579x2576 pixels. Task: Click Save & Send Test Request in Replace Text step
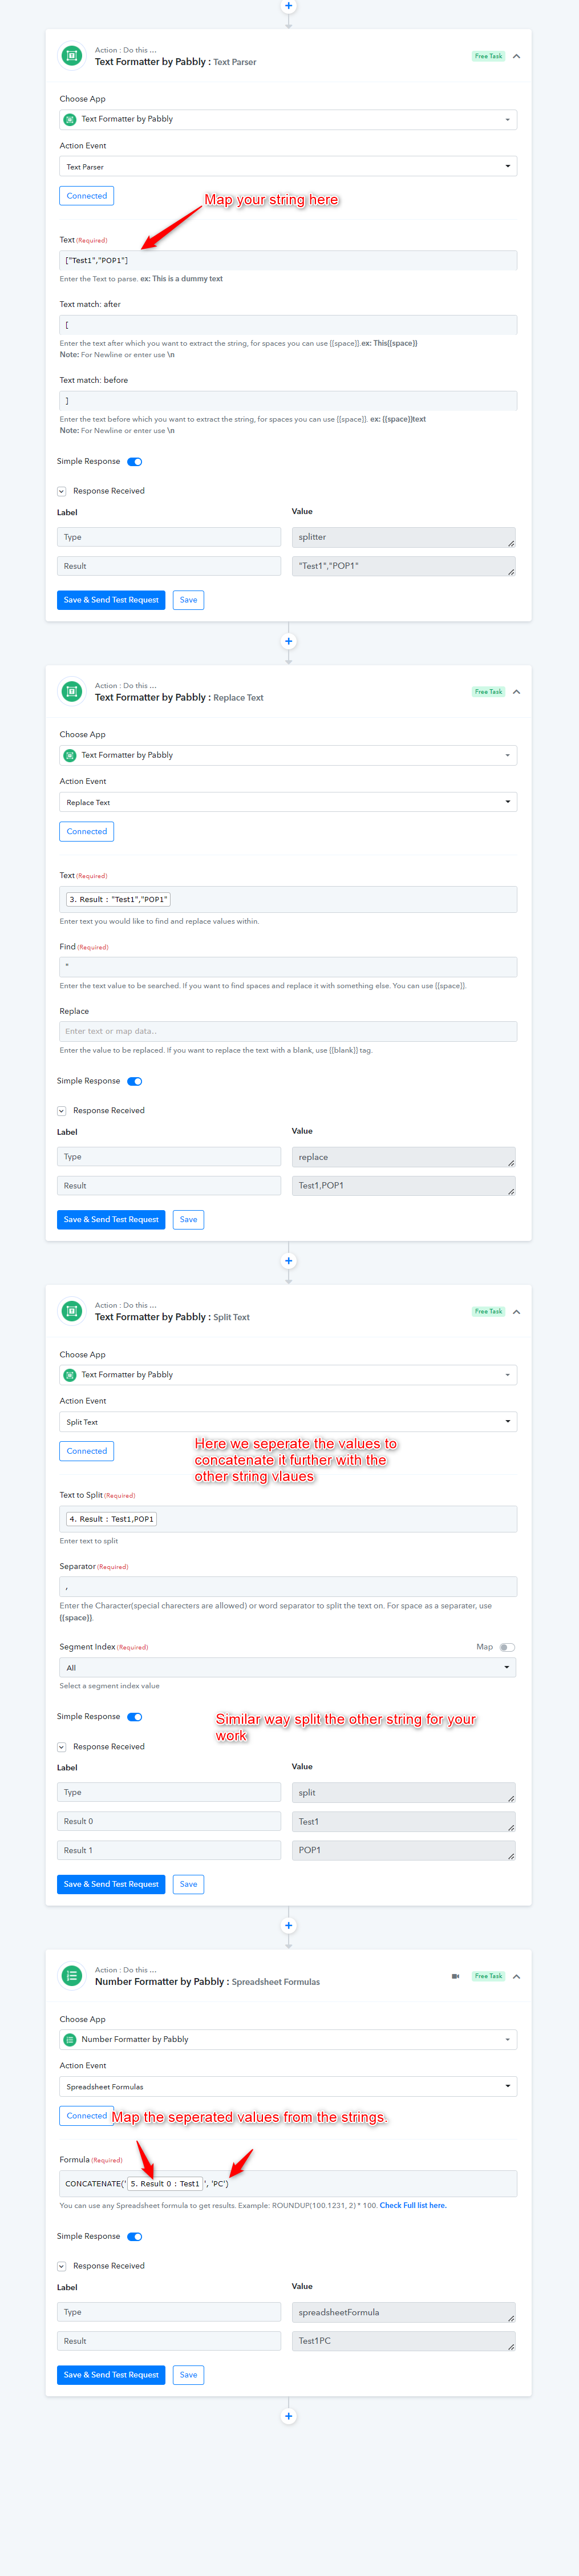pyautogui.click(x=111, y=1219)
